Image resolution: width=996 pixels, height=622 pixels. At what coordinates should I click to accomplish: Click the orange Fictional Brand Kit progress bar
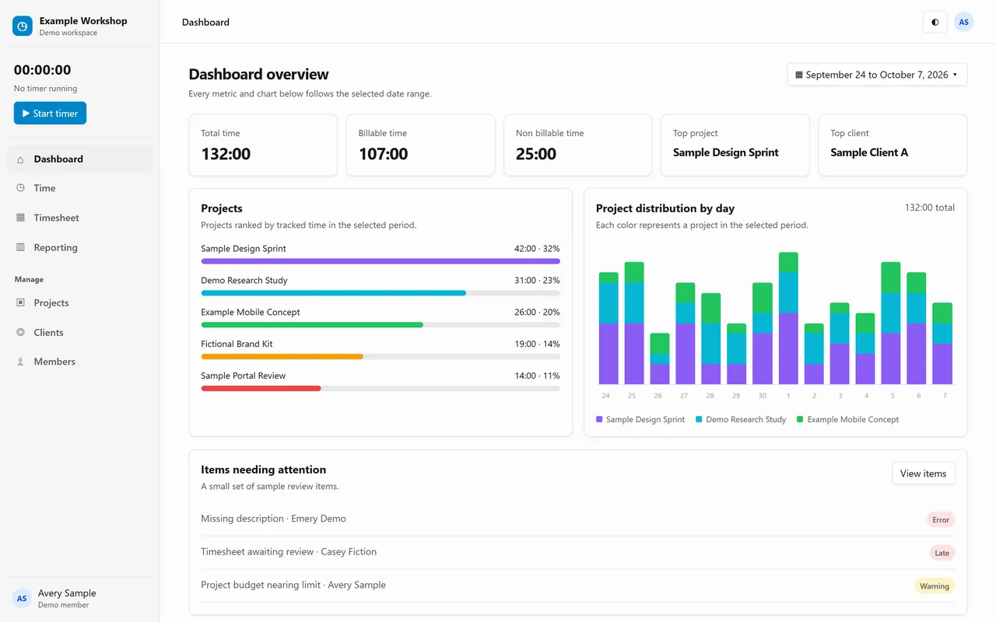click(x=282, y=357)
